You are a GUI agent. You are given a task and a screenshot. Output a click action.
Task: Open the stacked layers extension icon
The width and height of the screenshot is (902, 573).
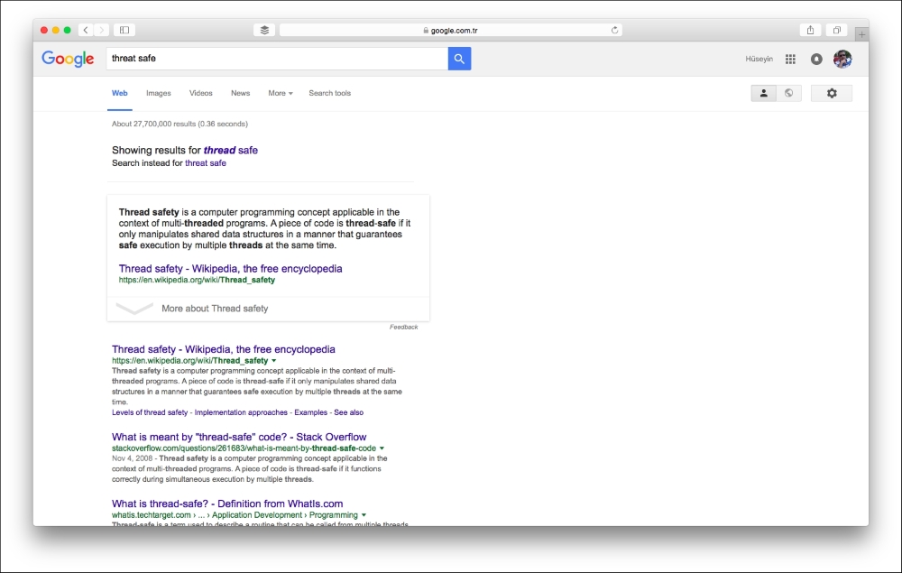264,30
